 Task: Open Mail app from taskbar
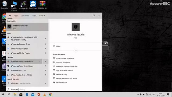pyautogui.click(x=33, y=95)
